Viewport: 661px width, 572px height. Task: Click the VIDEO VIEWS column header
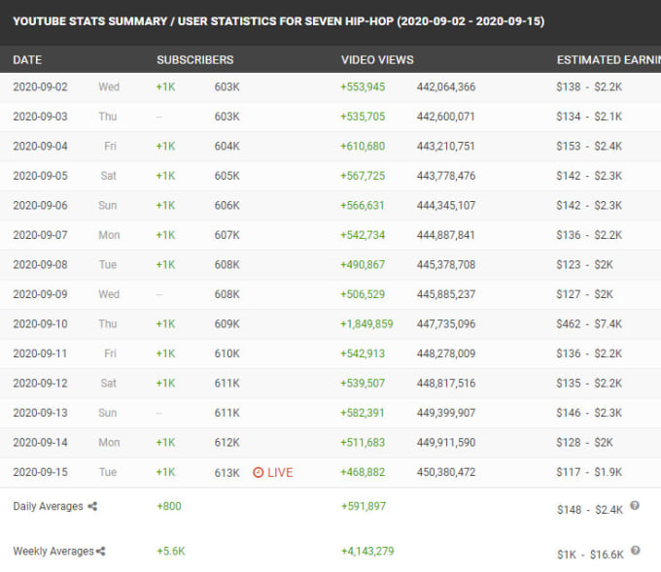377,60
